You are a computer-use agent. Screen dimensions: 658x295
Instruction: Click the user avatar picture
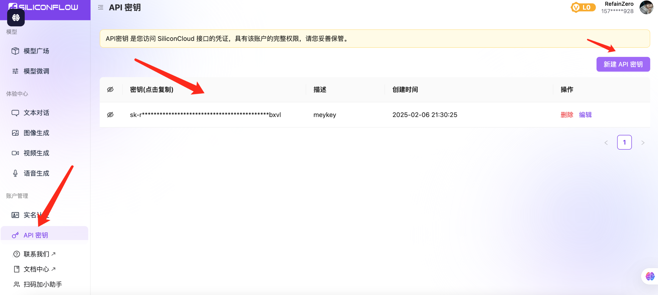click(646, 7)
